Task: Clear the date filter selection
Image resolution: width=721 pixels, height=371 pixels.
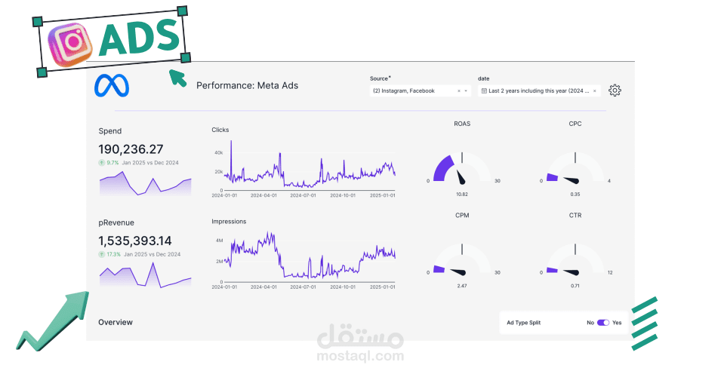Action: pyautogui.click(x=595, y=91)
